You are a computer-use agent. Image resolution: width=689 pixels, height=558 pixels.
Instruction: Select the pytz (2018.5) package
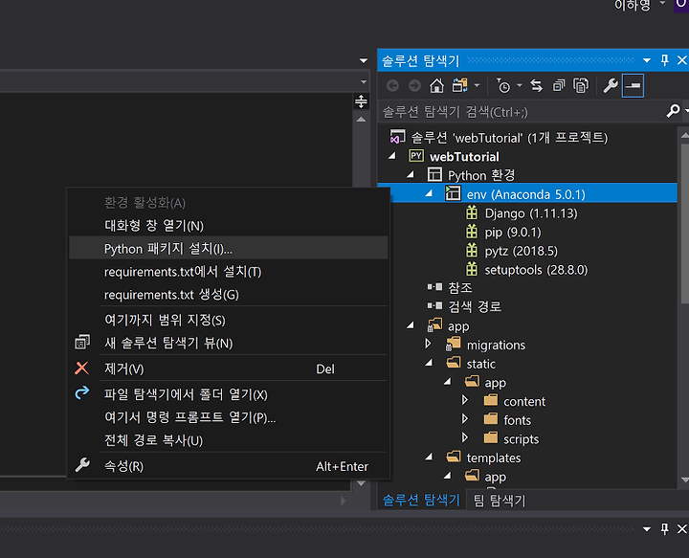521,252
